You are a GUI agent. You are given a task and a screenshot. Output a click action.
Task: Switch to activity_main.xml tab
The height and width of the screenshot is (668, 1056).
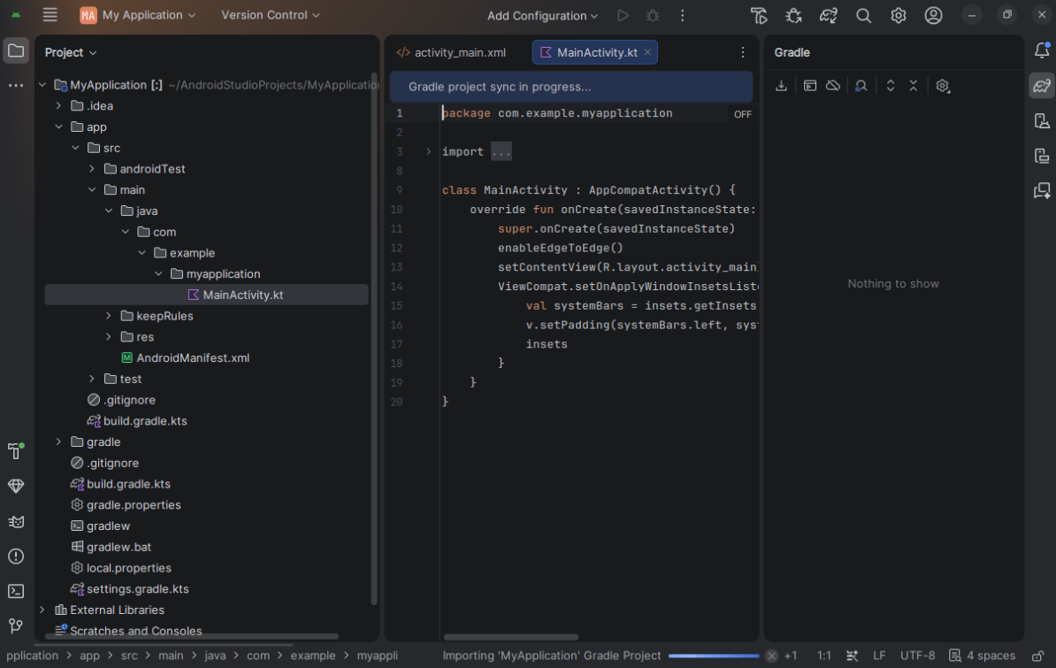click(x=451, y=52)
